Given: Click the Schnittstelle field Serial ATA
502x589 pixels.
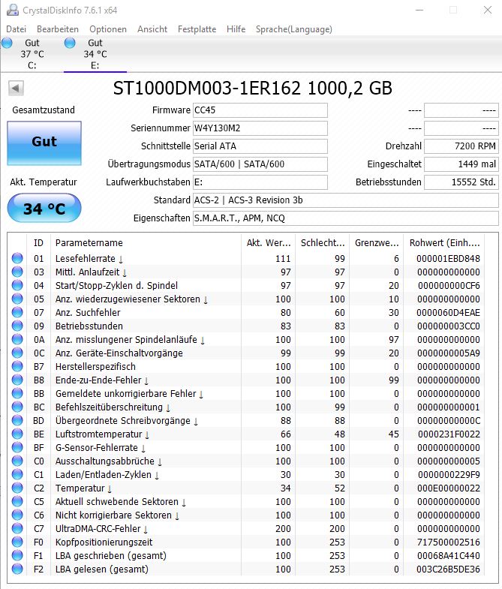Looking at the screenshot, I should (x=260, y=146).
